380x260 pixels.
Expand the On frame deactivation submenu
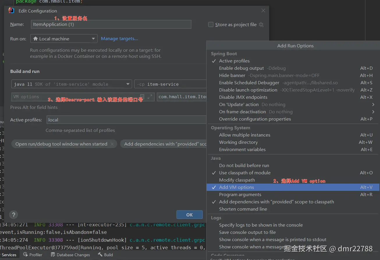point(293,112)
